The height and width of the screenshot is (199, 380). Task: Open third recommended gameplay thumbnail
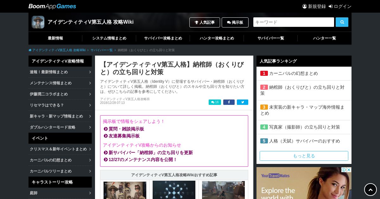point(223,190)
